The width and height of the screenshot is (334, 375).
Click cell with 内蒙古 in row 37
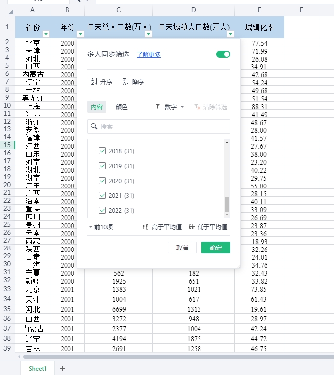click(33, 329)
